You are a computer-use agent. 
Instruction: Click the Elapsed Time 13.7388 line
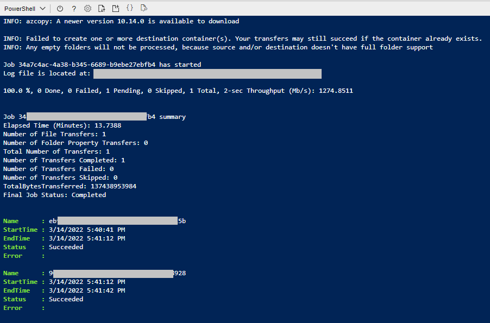click(62, 125)
